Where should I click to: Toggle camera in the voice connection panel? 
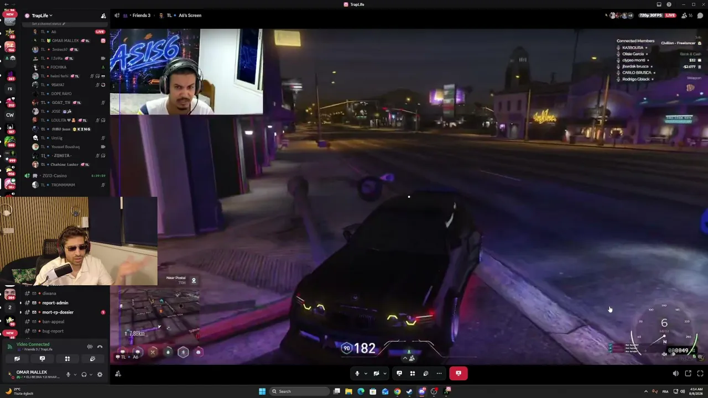click(17, 359)
